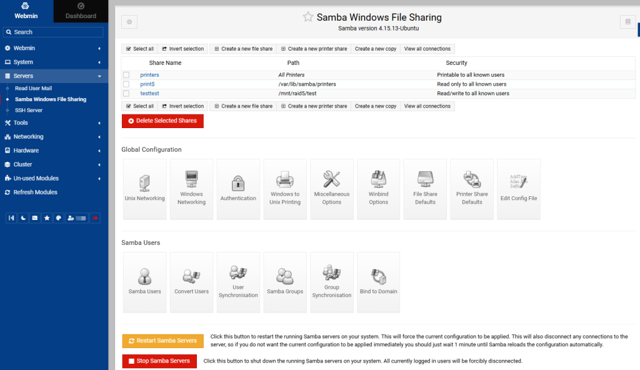
Task: Select the testtest share checkbox
Action: pyautogui.click(x=126, y=94)
